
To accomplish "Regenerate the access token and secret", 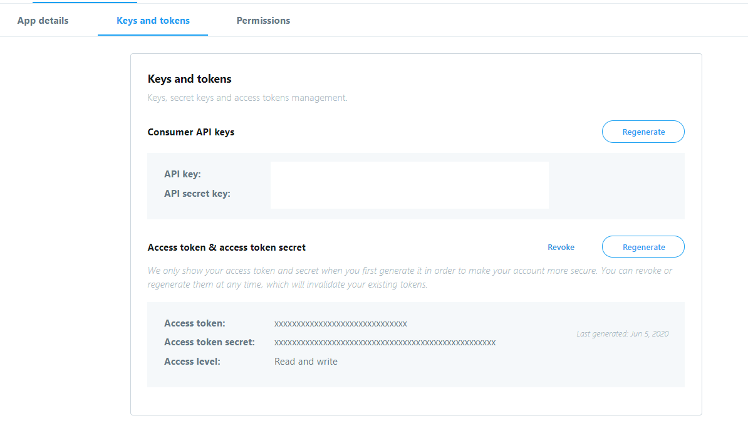I will click(x=643, y=246).
